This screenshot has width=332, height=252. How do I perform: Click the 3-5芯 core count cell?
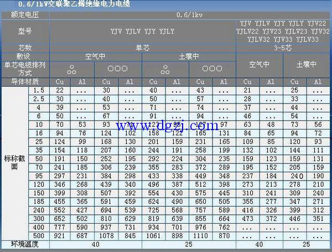(283, 48)
